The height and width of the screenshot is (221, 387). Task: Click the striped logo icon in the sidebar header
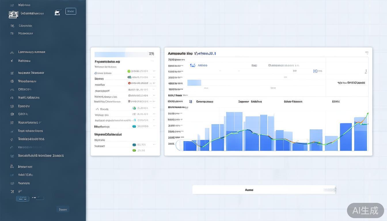[x=13, y=14]
